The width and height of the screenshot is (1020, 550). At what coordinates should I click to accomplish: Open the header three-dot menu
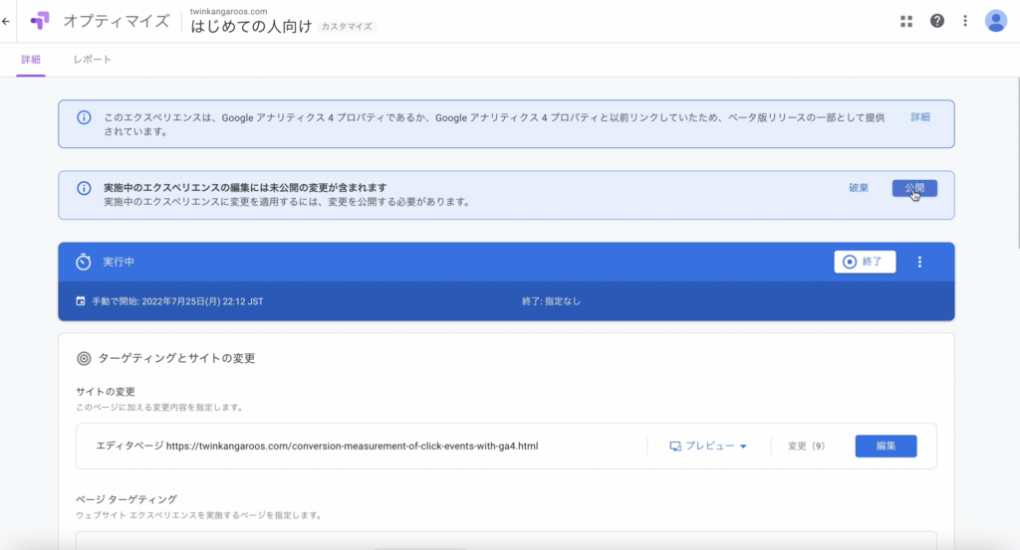point(965,21)
